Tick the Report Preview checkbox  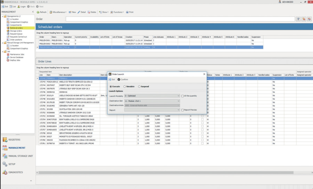coord(183,110)
